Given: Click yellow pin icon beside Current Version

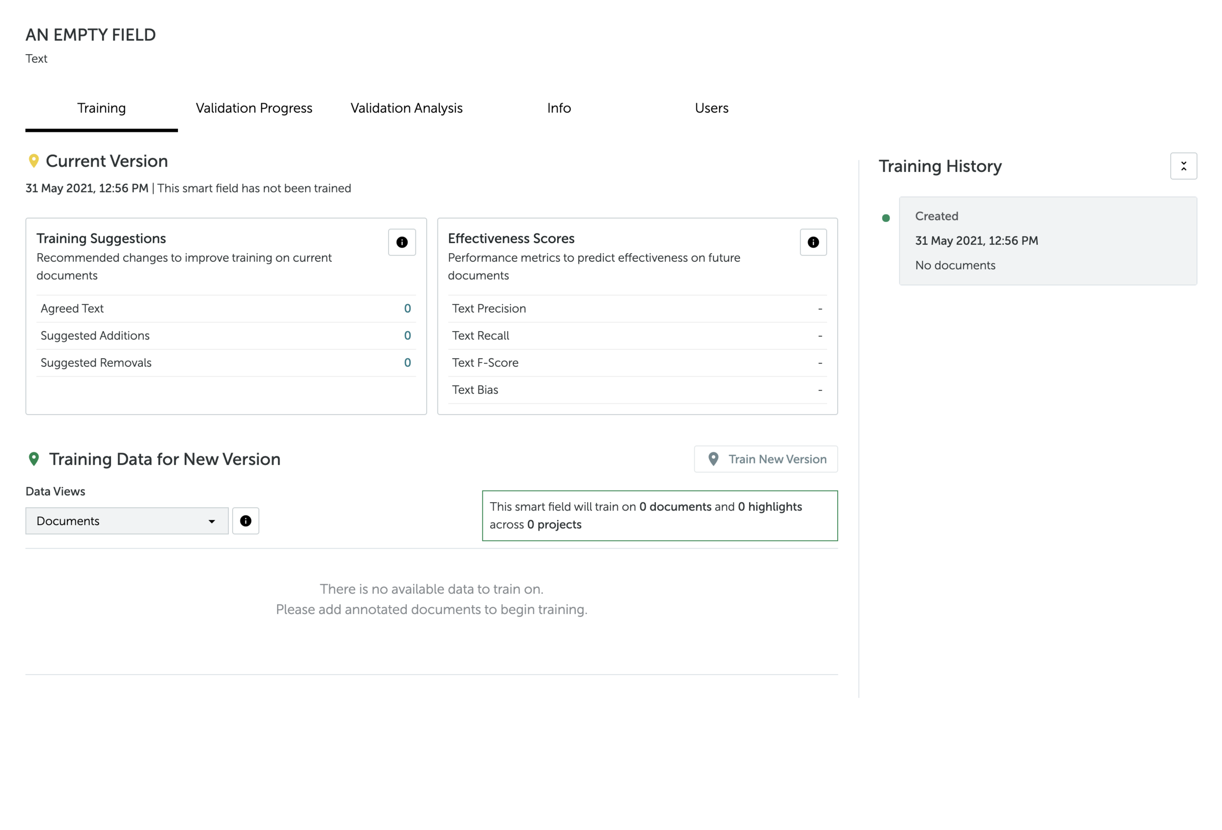Looking at the screenshot, I should pyautogui.click(x=34, y=161).
